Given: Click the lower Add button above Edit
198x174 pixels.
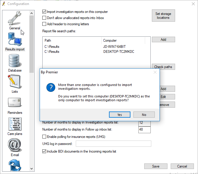Looking at the screenshot, I should tap(167, 89).
